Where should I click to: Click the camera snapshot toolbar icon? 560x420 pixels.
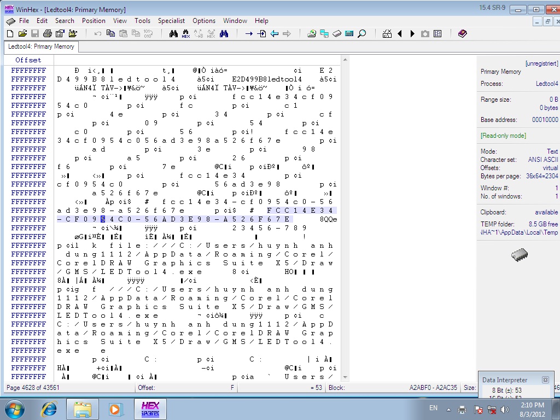click(425, 33)
